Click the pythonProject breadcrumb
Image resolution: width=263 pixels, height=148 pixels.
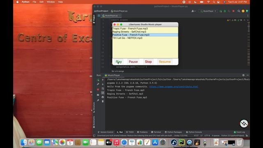(101, 11)
